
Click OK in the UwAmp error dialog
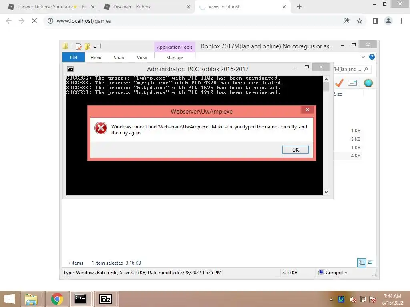click(x=295, y=150)
